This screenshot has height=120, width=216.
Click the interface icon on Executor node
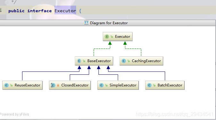(x=107, y=37)
